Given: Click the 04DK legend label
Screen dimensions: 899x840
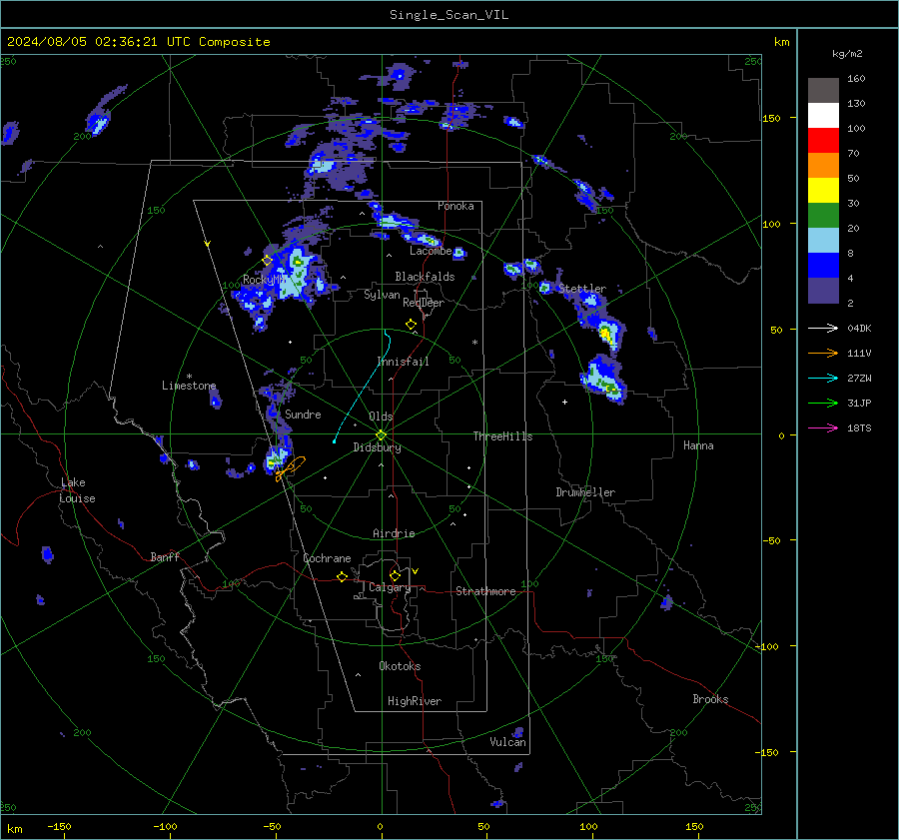Looking at the screenshot, I should click(x=859, y=328).
